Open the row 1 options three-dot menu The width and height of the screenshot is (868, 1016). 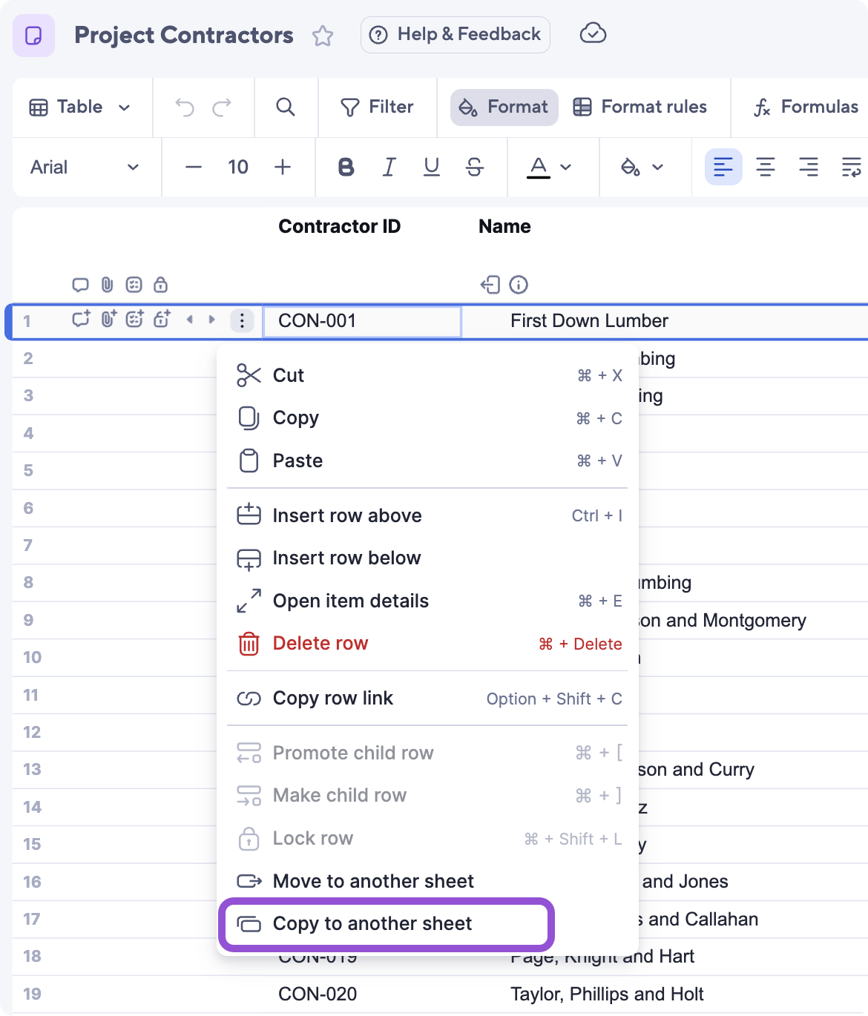[x=242, y=320]
